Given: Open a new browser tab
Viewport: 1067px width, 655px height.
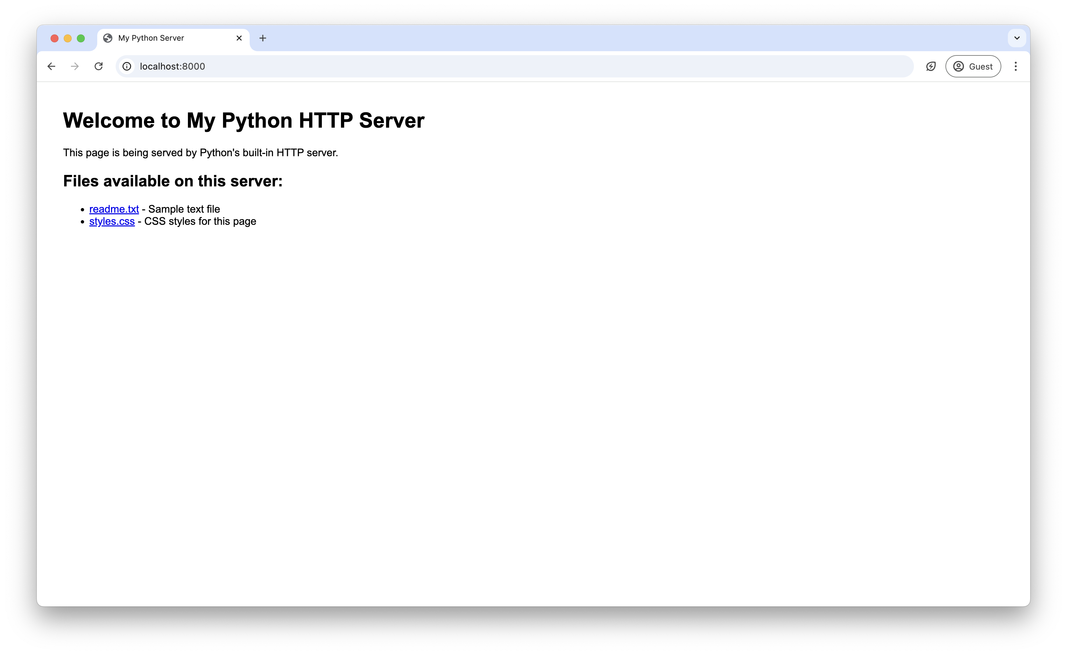Looking at the screenshot, I should (263, 38).
